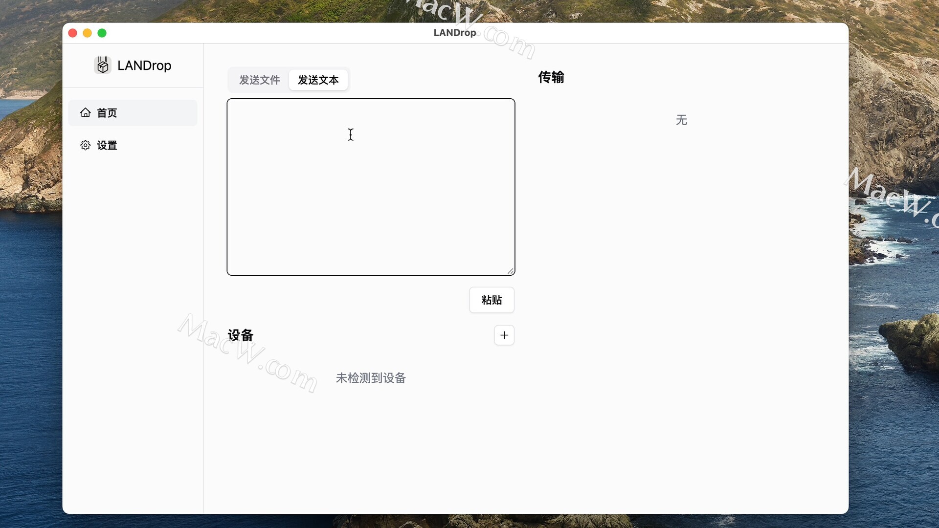Click the 设备 section heading
Viewport: 939px width, 528px height.
[240, 335]
